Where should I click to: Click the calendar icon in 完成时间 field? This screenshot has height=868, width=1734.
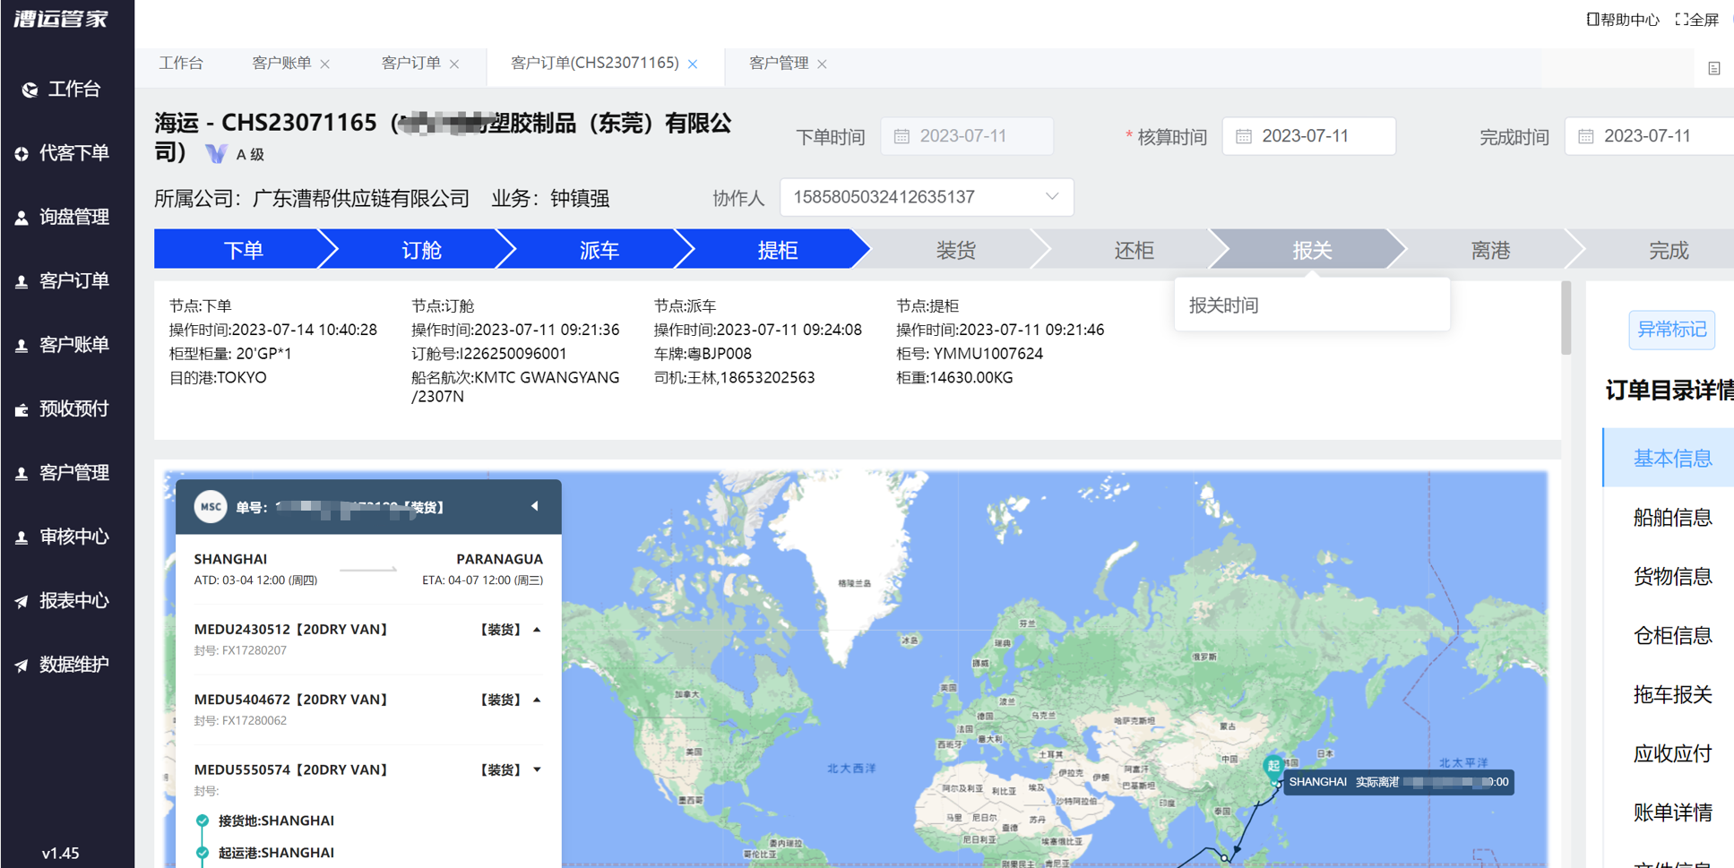click(x=1585, y=136)
